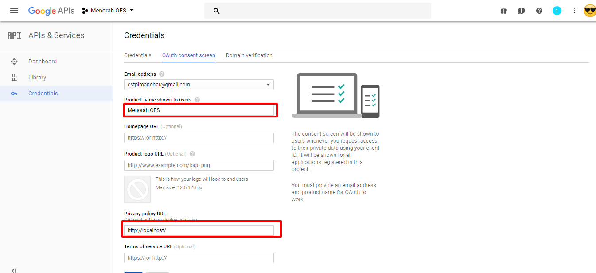The width and height of the screenshot is (596, 273).
Task: Switch to the OAuth consent screen tab
Action: pos(189,55)
